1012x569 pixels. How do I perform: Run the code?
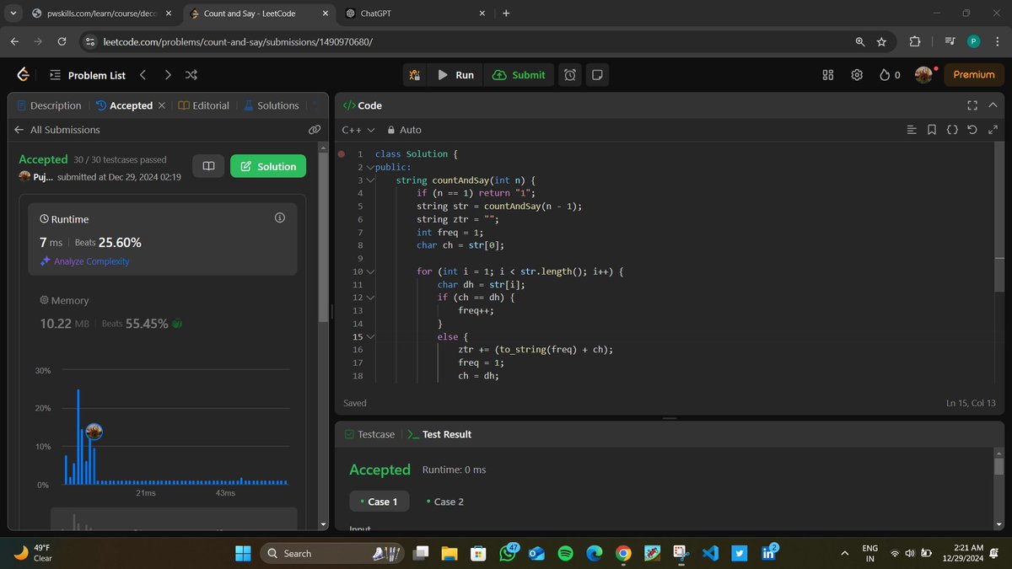coord(456,75)
